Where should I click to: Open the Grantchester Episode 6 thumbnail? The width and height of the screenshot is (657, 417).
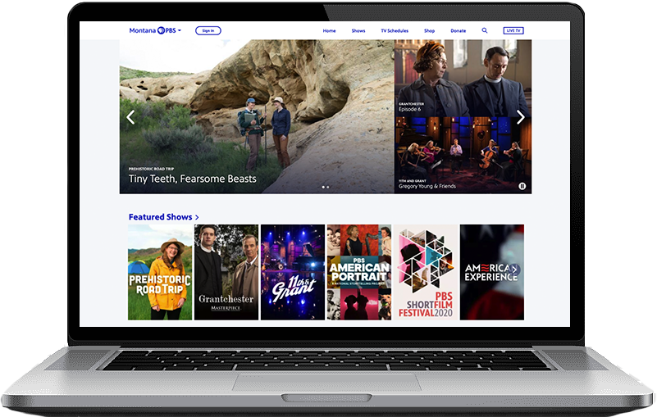463,78
